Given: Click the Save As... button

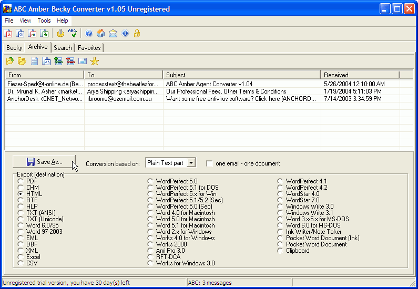Looking at the screenshot, I should tap(44, 162).
